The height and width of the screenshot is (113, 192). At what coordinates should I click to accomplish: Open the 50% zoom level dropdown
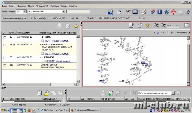coord(177,25)
